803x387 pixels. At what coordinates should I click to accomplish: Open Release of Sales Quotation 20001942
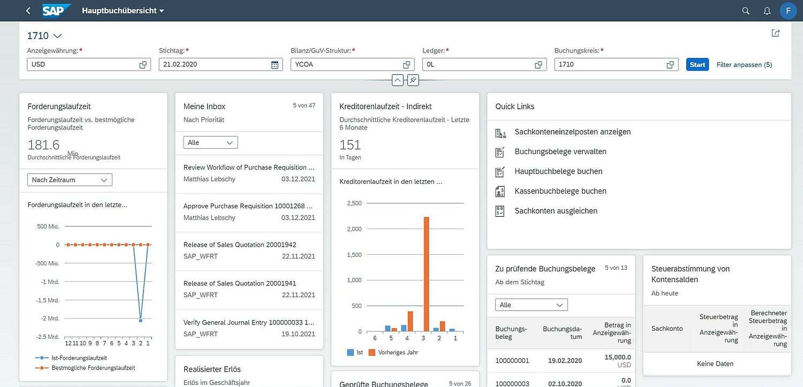(x=249, y=251)
